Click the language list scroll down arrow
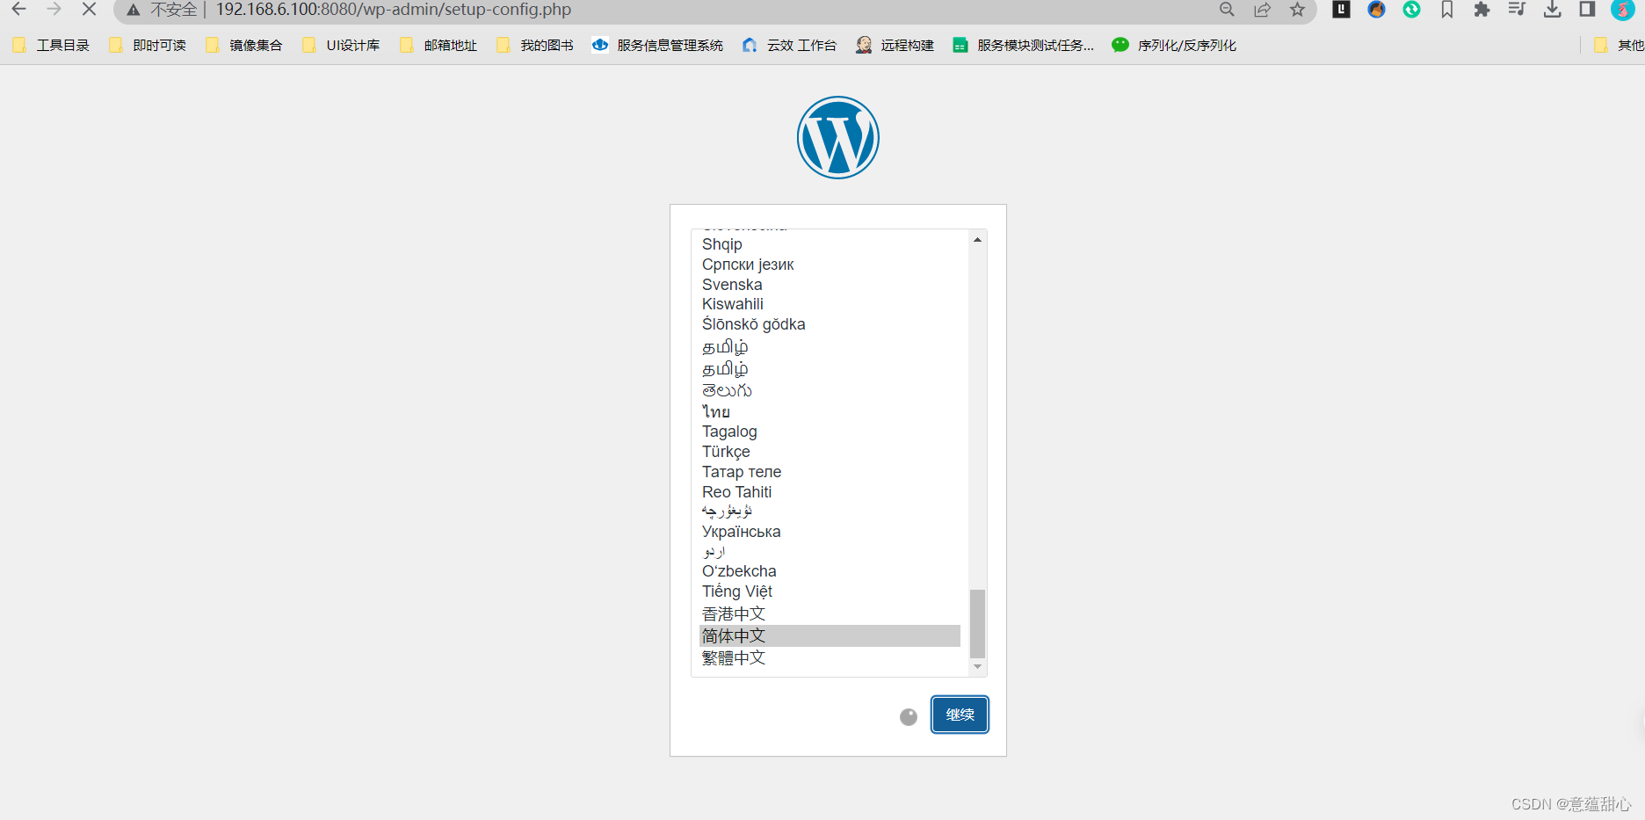Image resolution: width=1645 pixels, height=820 pixels. 977,667
